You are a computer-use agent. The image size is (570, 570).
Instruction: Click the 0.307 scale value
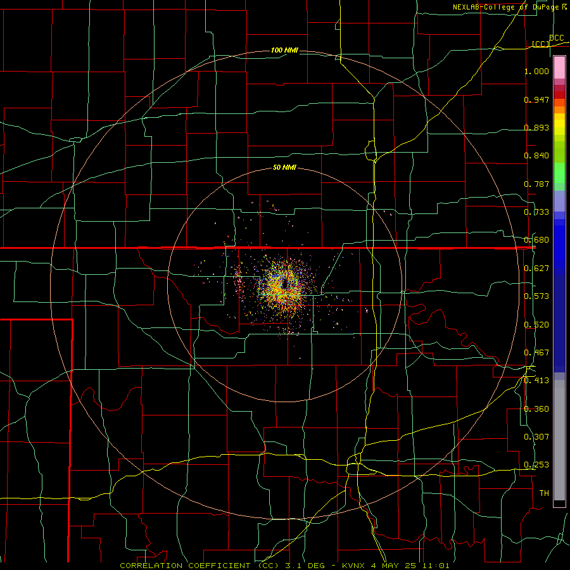536,437
